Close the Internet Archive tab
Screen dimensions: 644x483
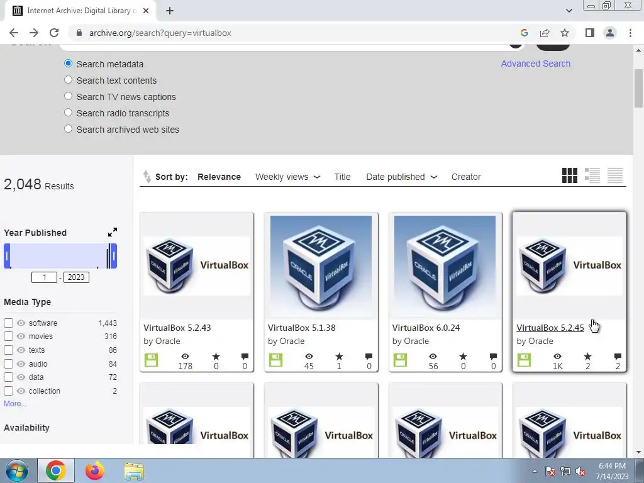146,11
